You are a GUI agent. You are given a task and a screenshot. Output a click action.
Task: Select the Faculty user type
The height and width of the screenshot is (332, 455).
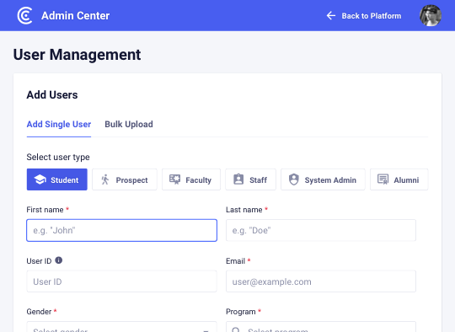click(x=191, y=179)
